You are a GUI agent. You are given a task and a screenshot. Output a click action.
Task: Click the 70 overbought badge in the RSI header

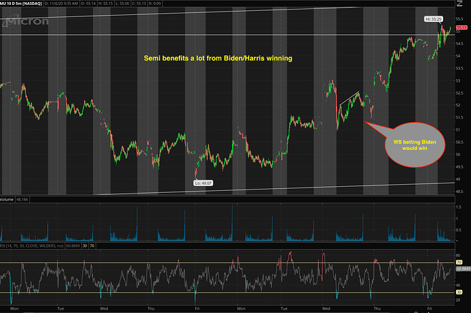click(92, 246)
